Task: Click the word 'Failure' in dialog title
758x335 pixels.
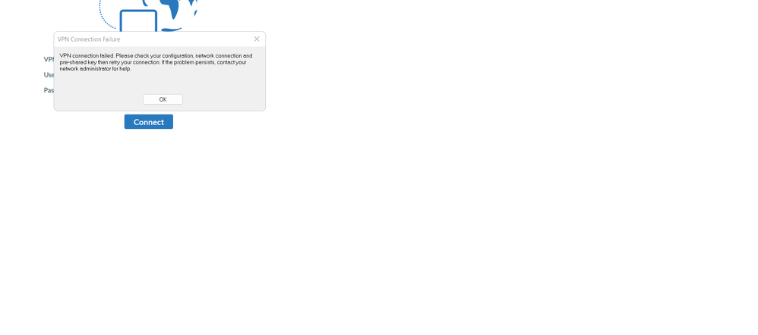Action: pos(111,39)
